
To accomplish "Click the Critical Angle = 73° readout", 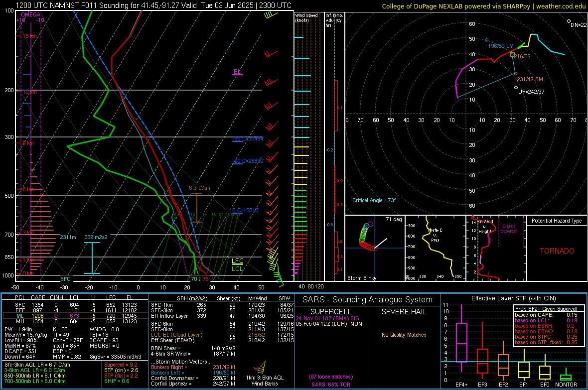I will pos(374,201).
